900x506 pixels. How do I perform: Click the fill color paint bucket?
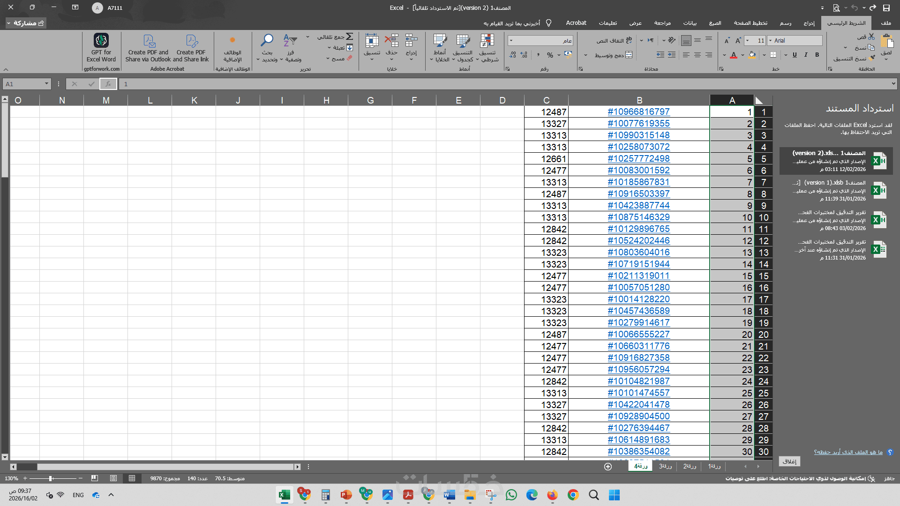[752, 55]
